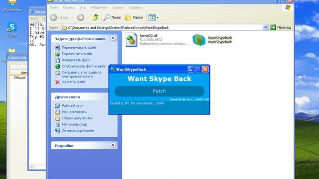Go up one folder level icon

[x=95, y=17]
